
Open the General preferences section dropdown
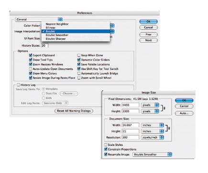39,20
